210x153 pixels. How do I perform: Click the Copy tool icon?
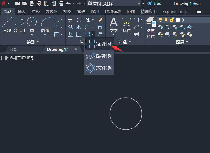tap(70, 27)
